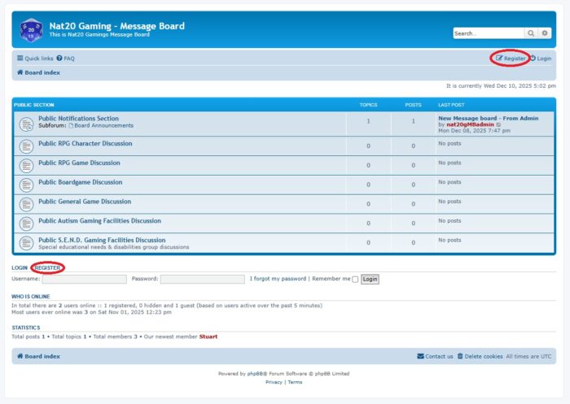
Task: Click Register in the top navigation bar
Action: point(511,59)
